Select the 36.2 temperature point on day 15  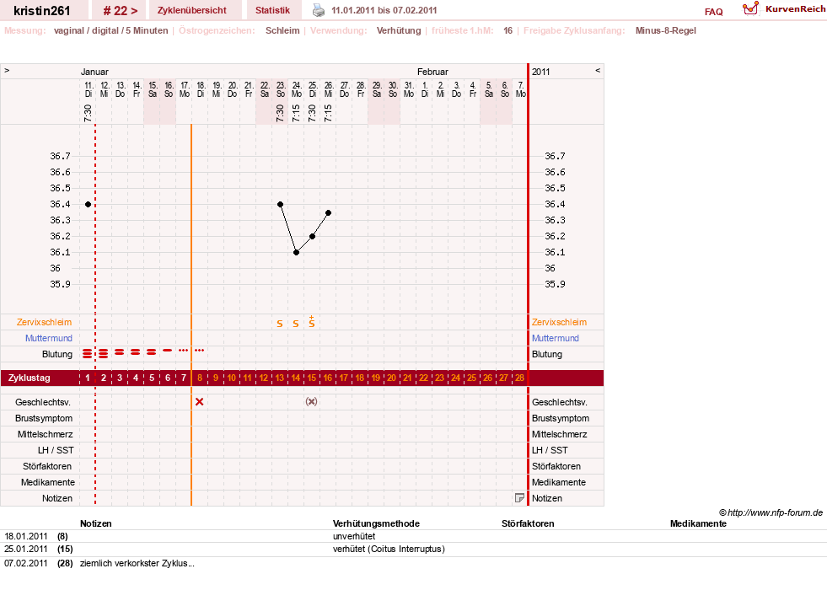[312, 236]
